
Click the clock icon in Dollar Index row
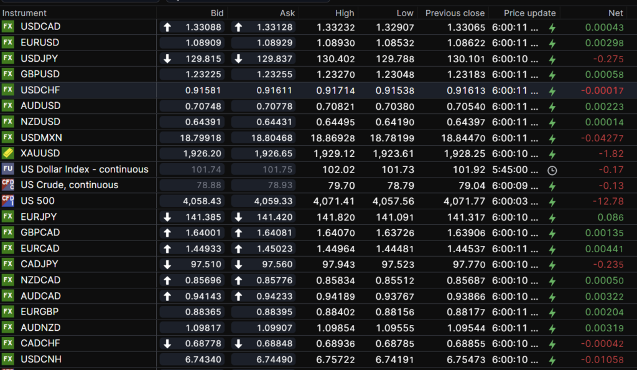click(x=552, y=169)
